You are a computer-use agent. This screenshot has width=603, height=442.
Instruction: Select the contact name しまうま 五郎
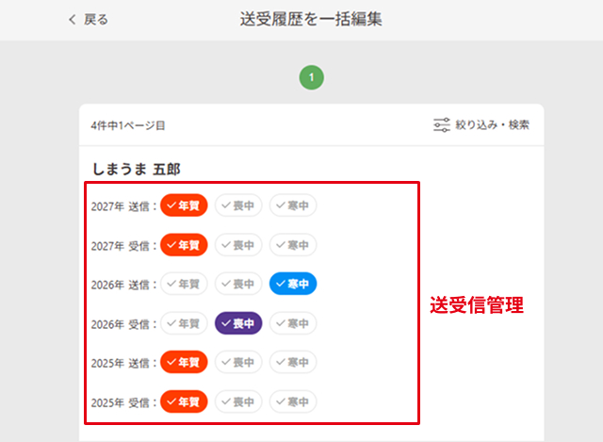click(137, 169)
